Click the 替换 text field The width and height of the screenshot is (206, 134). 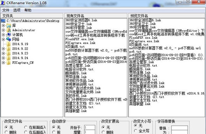[179, 128]
